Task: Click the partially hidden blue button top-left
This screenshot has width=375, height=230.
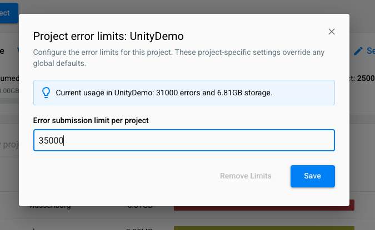Action: click(9, 13)
